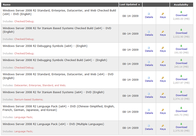
Task: Sort by the Name column header
Action: [7, 5]
